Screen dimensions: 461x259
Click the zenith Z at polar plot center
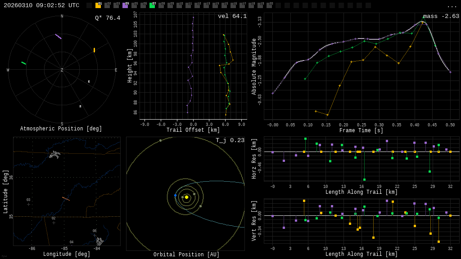62,70
